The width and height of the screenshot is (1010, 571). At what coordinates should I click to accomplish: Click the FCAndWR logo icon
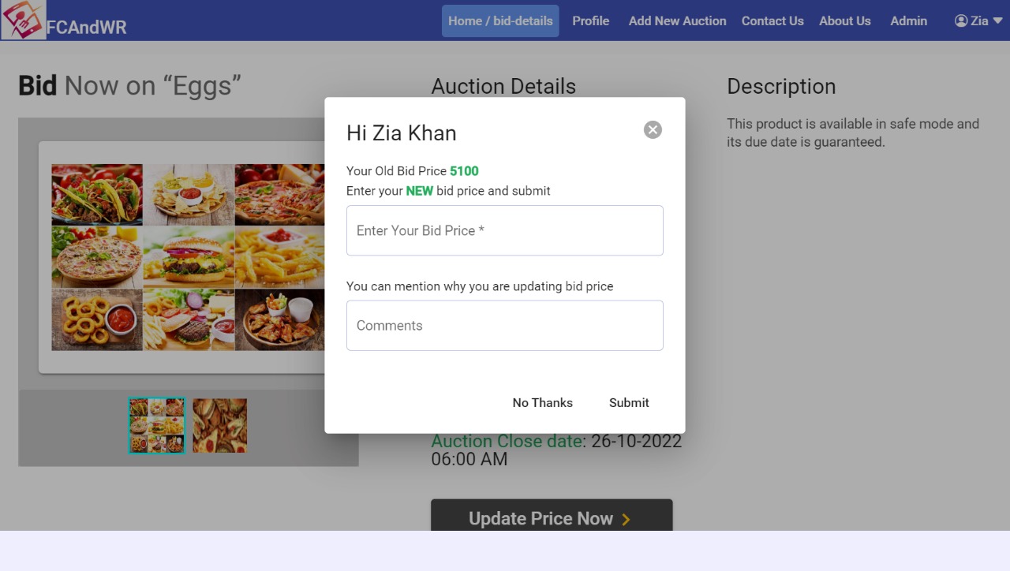[23, 21]
